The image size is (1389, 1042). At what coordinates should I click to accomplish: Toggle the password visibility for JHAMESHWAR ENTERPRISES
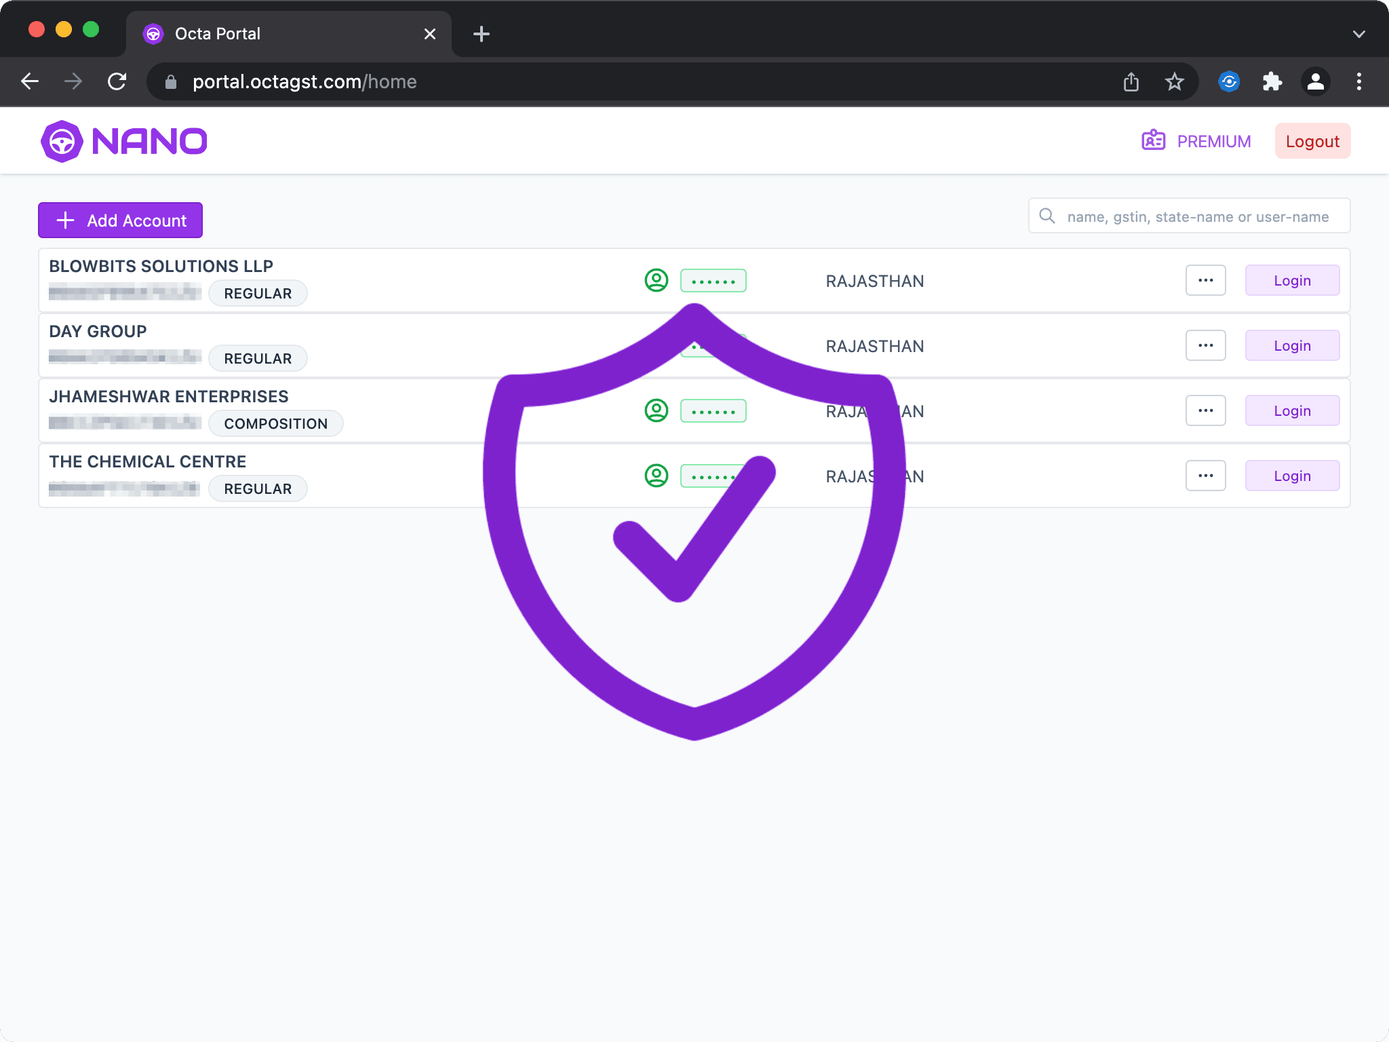pos(711,410)
